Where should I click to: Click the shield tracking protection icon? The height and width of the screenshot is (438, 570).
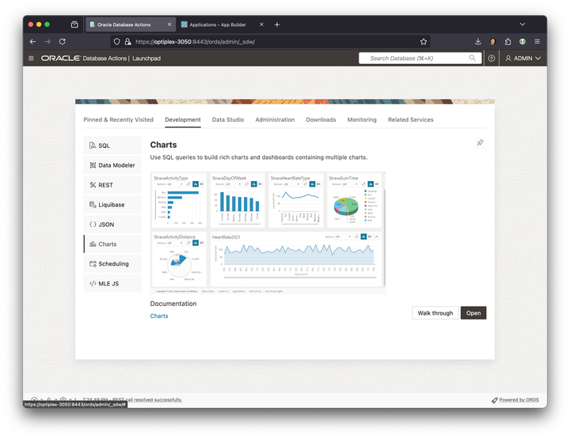[116, 42]
